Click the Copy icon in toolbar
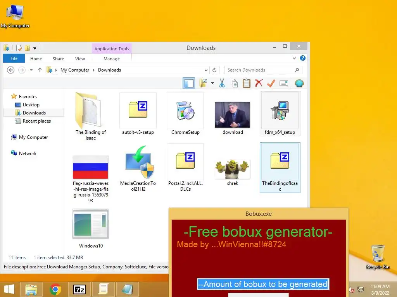The width and height of the screenshot is (397, 297). click(234, 83)
